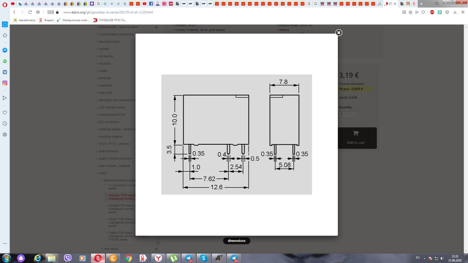Viewport: 468px width, 263px height.
Task: Close the active ST tab
Action: [x=395, y=4]
